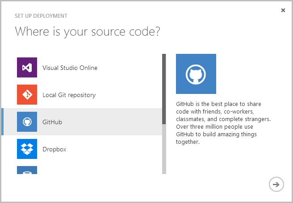Click the SET UP DEPLOYMENT title text
Image resolution: width=293 pixels, height=203 pixels.
(x=41, y=16)
